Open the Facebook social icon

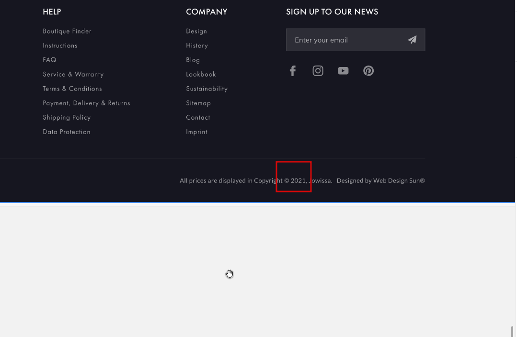(292, 71)
